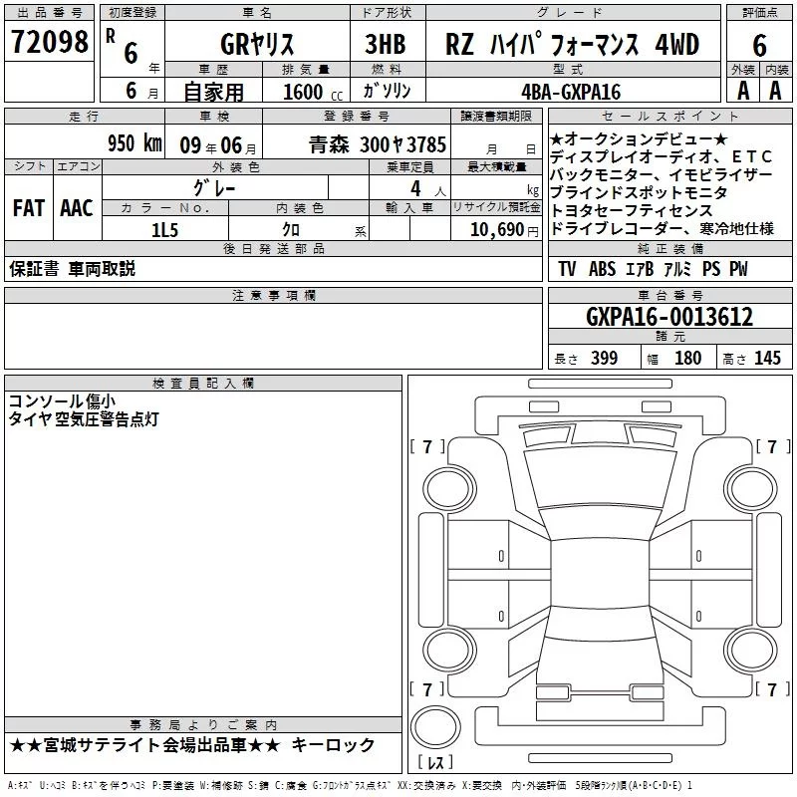Click PS in genuine equipment row
Viewport: 797px width, 797px height.
(711, 269)
